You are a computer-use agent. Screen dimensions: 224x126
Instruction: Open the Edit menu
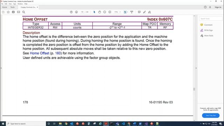[x=6, y=4]
